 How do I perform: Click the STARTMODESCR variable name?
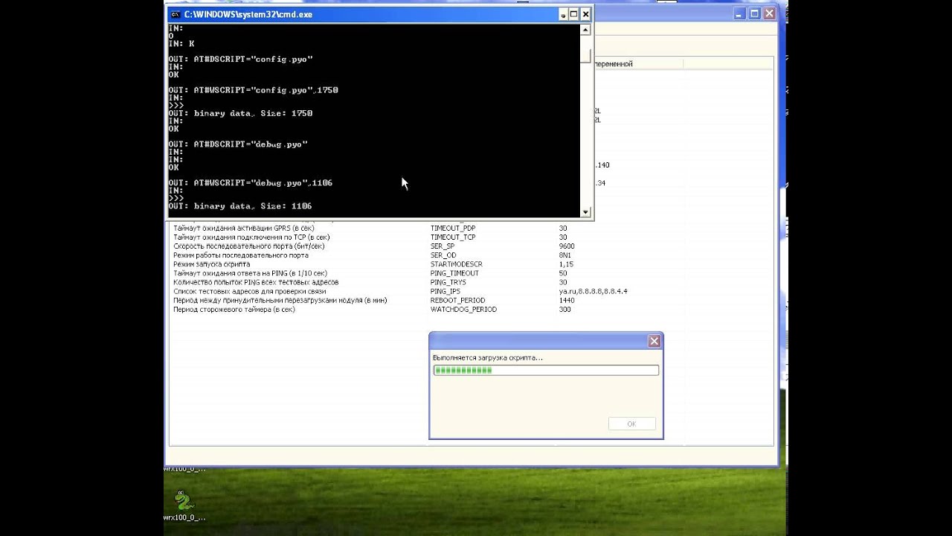point(456,264)
